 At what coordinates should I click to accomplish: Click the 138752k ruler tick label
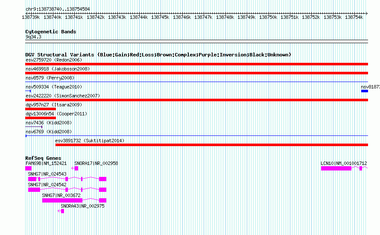tap(311, 17)
